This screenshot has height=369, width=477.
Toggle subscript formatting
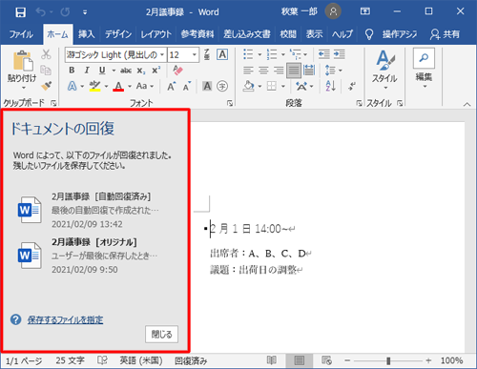141,71
